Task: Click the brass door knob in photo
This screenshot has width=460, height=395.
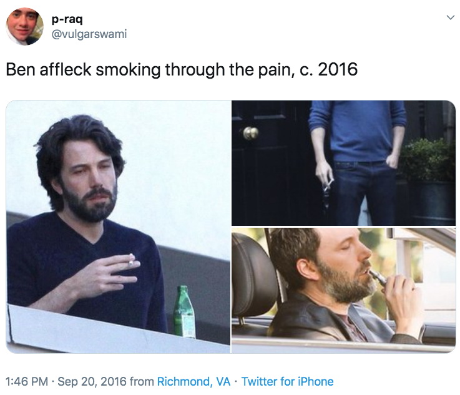Action: click(250, 134)
